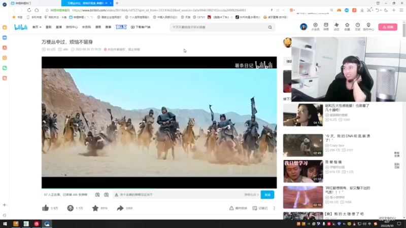Favorite the video with the star icon
This screenshot has height=228, width=406.
[x=95, y=208]
